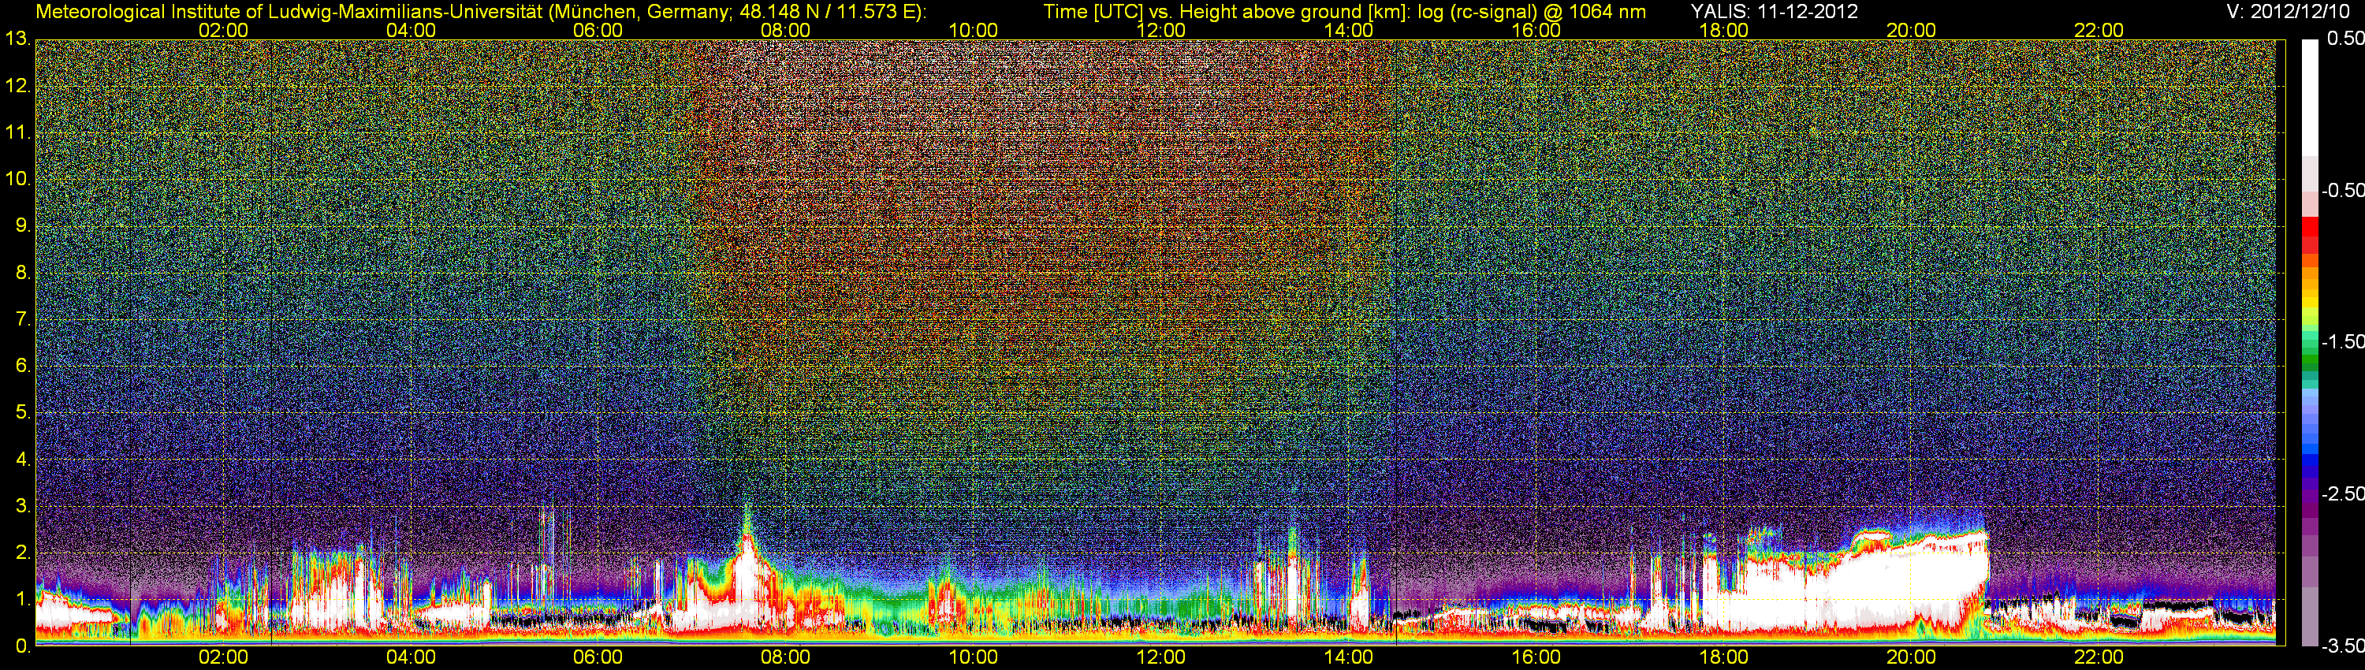Image resolution: width=2365 pixels, height=670 pixels.
Task: Click the 16:00 tick on the top time axis
Action: coord(1536,30)
